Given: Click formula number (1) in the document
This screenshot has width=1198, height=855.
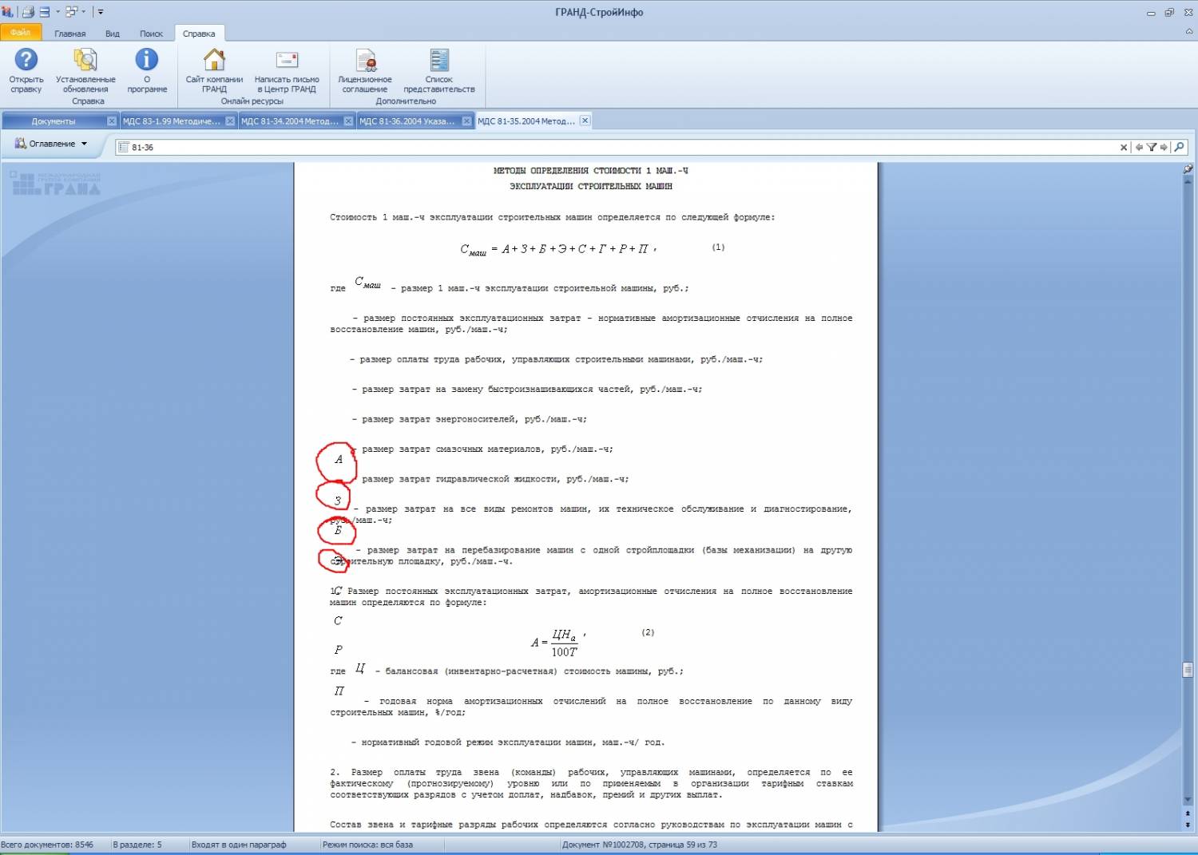Looking at the screenshot, I should [719, 247].
